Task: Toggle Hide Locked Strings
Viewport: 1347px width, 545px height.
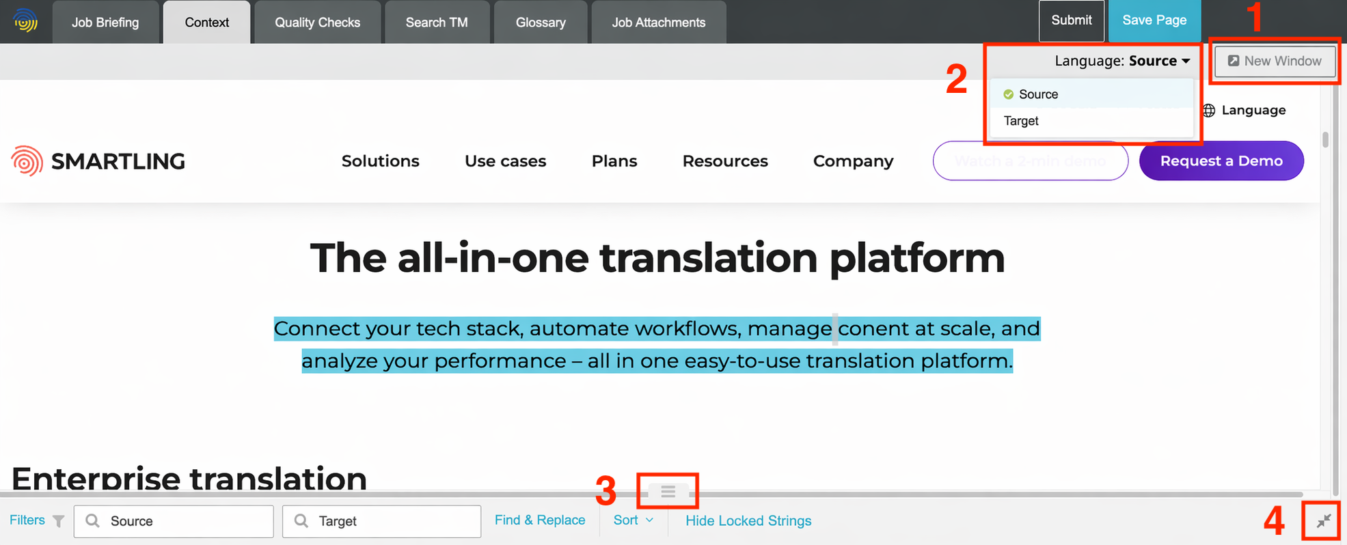Action: click(x=748, y=521)
